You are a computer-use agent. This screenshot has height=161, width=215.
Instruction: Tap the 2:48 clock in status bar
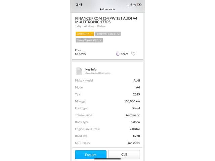click(x=79, y=4)
